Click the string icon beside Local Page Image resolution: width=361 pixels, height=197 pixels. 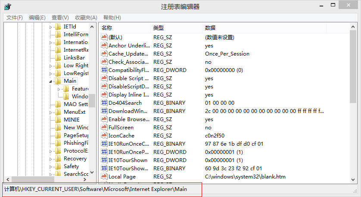click(104, 177)
